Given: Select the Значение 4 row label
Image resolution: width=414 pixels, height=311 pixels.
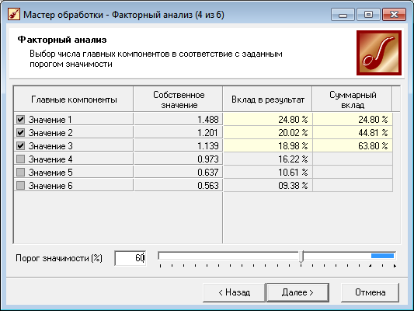Looking at the screenshot, I should [50, 159].
